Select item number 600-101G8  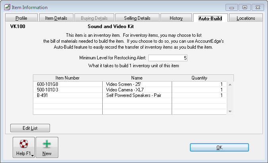click(48, 84)
